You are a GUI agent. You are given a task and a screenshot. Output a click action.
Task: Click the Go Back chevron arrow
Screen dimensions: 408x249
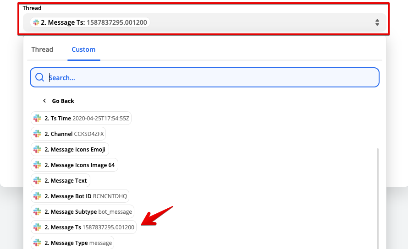coord(44,101)
